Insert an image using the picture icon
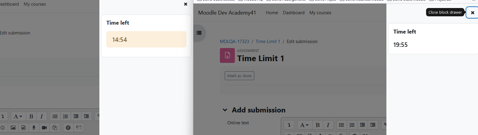Image resolution: width=478 pixels, height=135 pixels. coord(13,128)
